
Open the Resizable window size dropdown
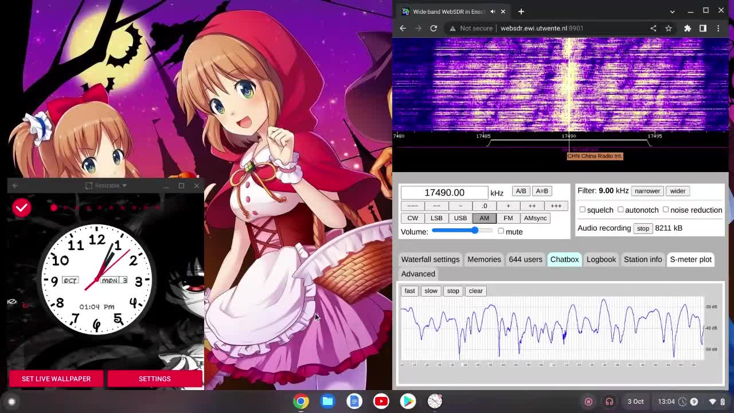click(106, 185)
